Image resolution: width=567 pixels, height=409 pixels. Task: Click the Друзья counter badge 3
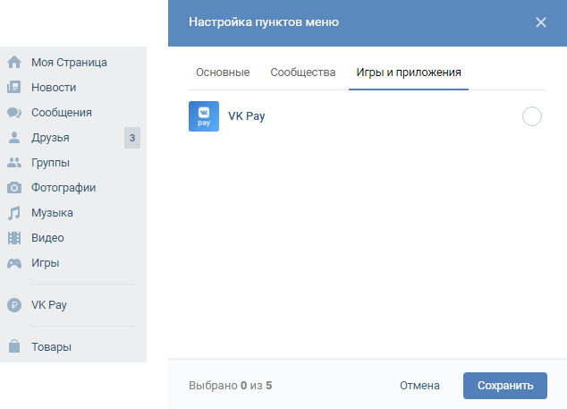click(132, 138)
